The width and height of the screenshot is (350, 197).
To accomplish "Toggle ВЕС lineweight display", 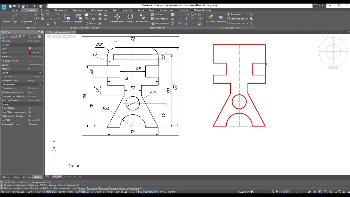I will [140, 192].
